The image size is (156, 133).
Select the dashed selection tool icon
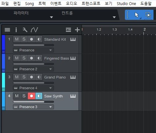(148, 15)
